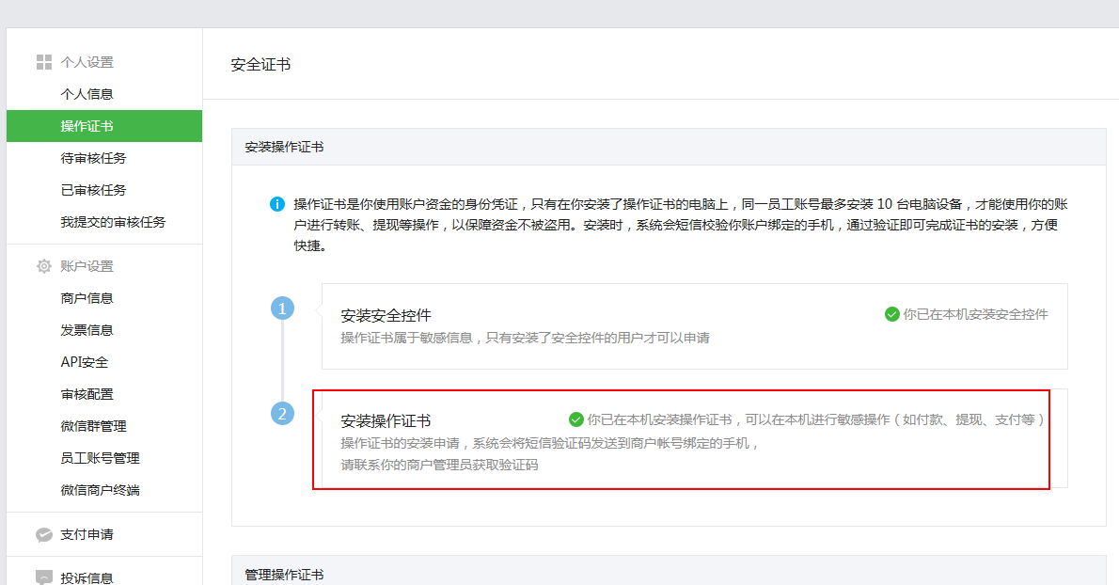This screenshot has height=585, width=1119.
Task: Open 我提交的审核任务 list
Action: tap(113, 222)
